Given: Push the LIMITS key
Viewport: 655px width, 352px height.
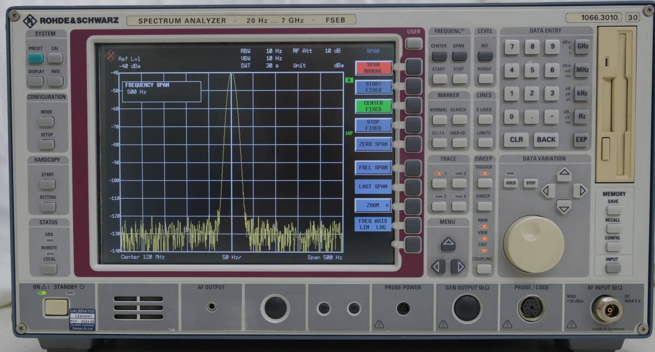Looking at the screenshot, I should (x=485, y=142).
